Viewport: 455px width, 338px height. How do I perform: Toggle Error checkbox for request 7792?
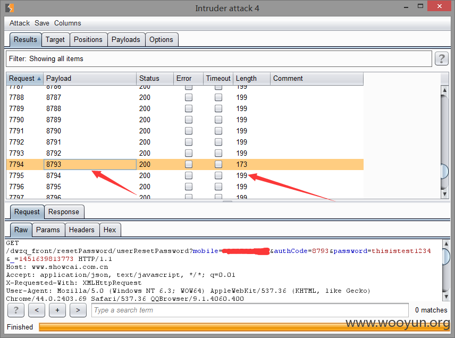point(189,142)
